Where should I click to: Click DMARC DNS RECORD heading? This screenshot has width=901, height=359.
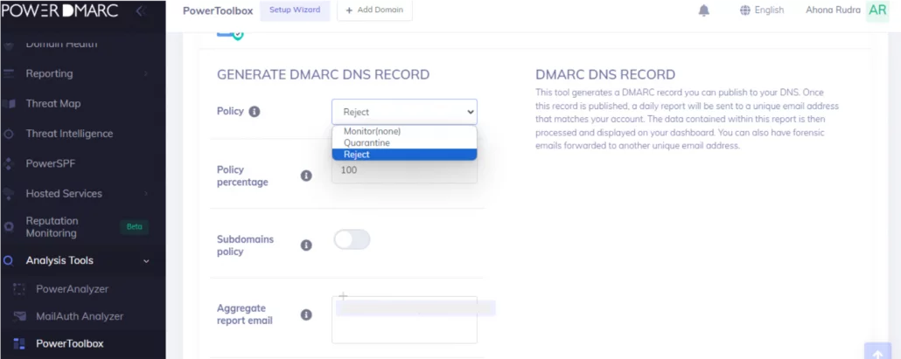[605, 74]
